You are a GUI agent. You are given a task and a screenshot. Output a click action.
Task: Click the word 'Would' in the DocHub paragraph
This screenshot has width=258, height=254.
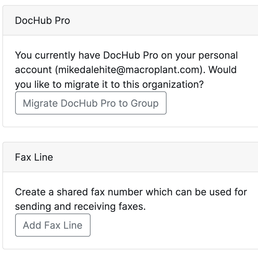pyautogui.click(x=222, y=70)
